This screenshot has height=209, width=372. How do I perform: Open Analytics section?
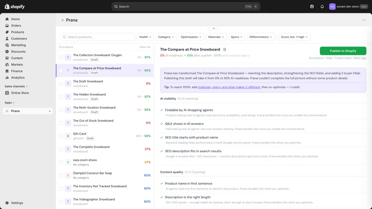(x=18, y=78)
